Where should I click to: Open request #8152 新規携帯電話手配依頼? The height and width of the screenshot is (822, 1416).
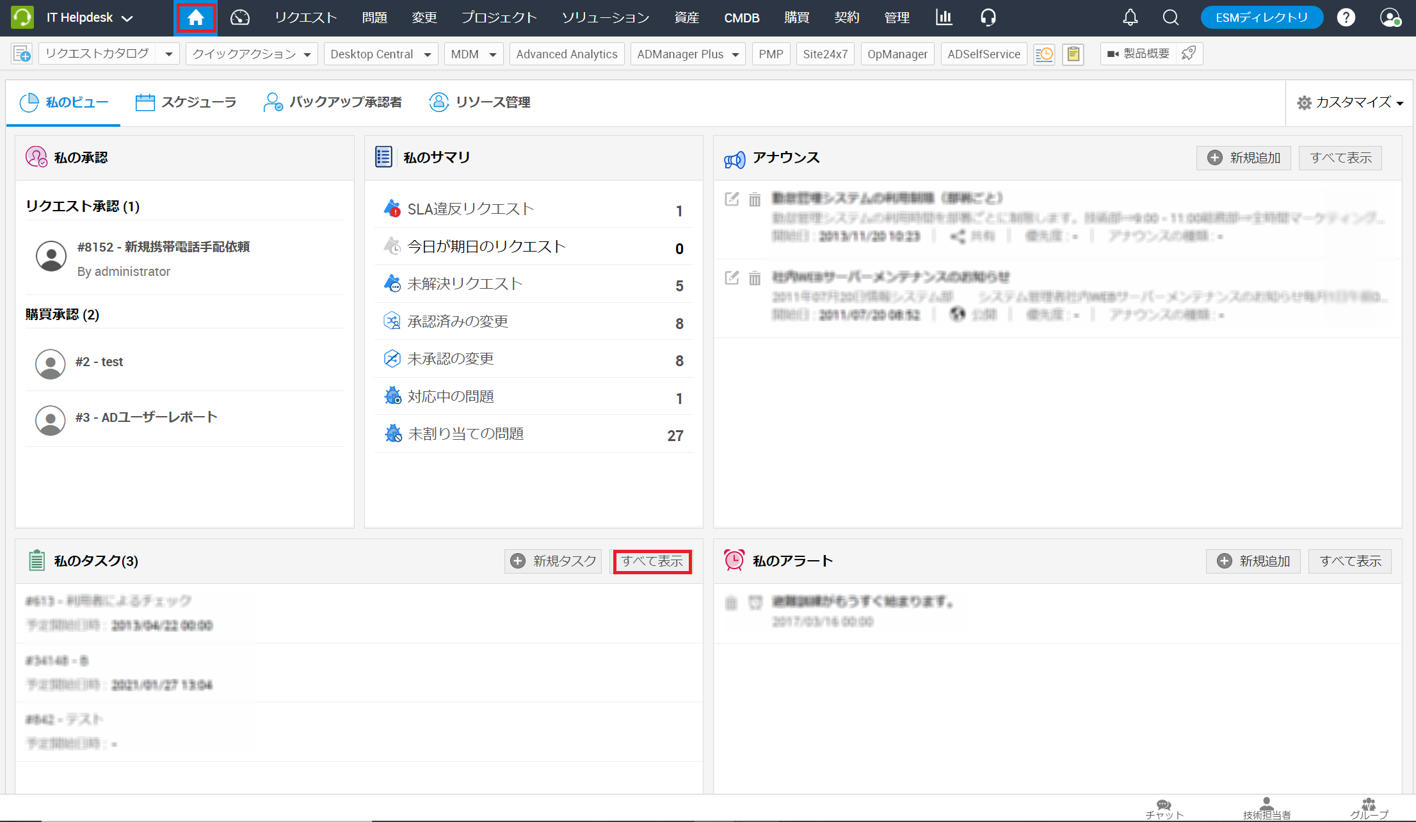163,247
